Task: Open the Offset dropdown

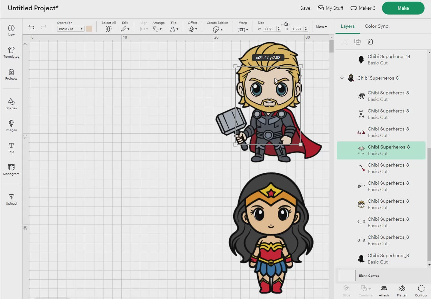Action: [193, 29]
